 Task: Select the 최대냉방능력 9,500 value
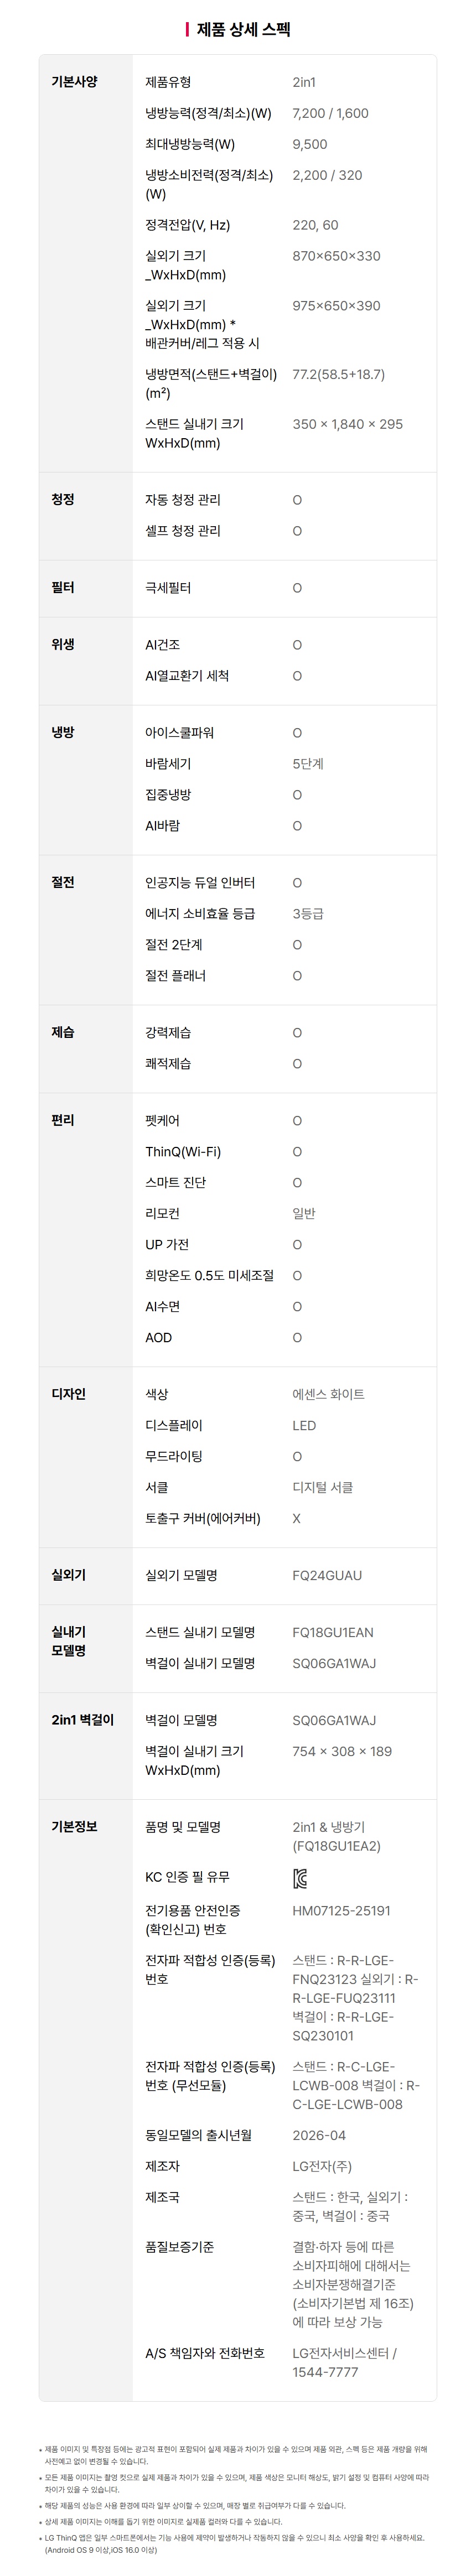(x=310, y=144)
